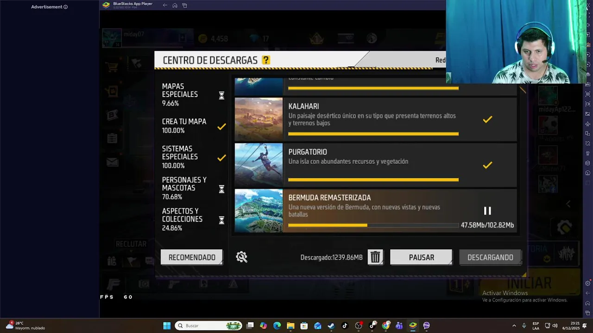The width and height of the screenshot is (593, 333).
Task: Select the Aspectos y Colecciones category
Action: [193, 220]
